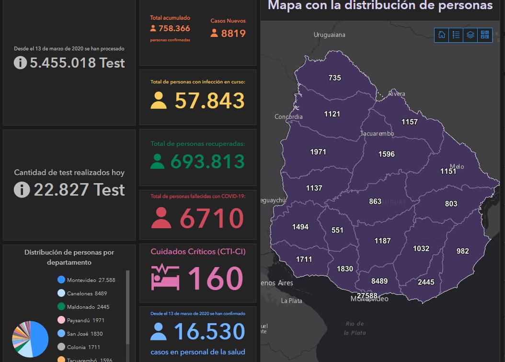Image resolution: width=505 pixels, height=362 pixels.
Task: Click the pink hospital bed icon
Action: pyautogui.click(x=165, y=278)
